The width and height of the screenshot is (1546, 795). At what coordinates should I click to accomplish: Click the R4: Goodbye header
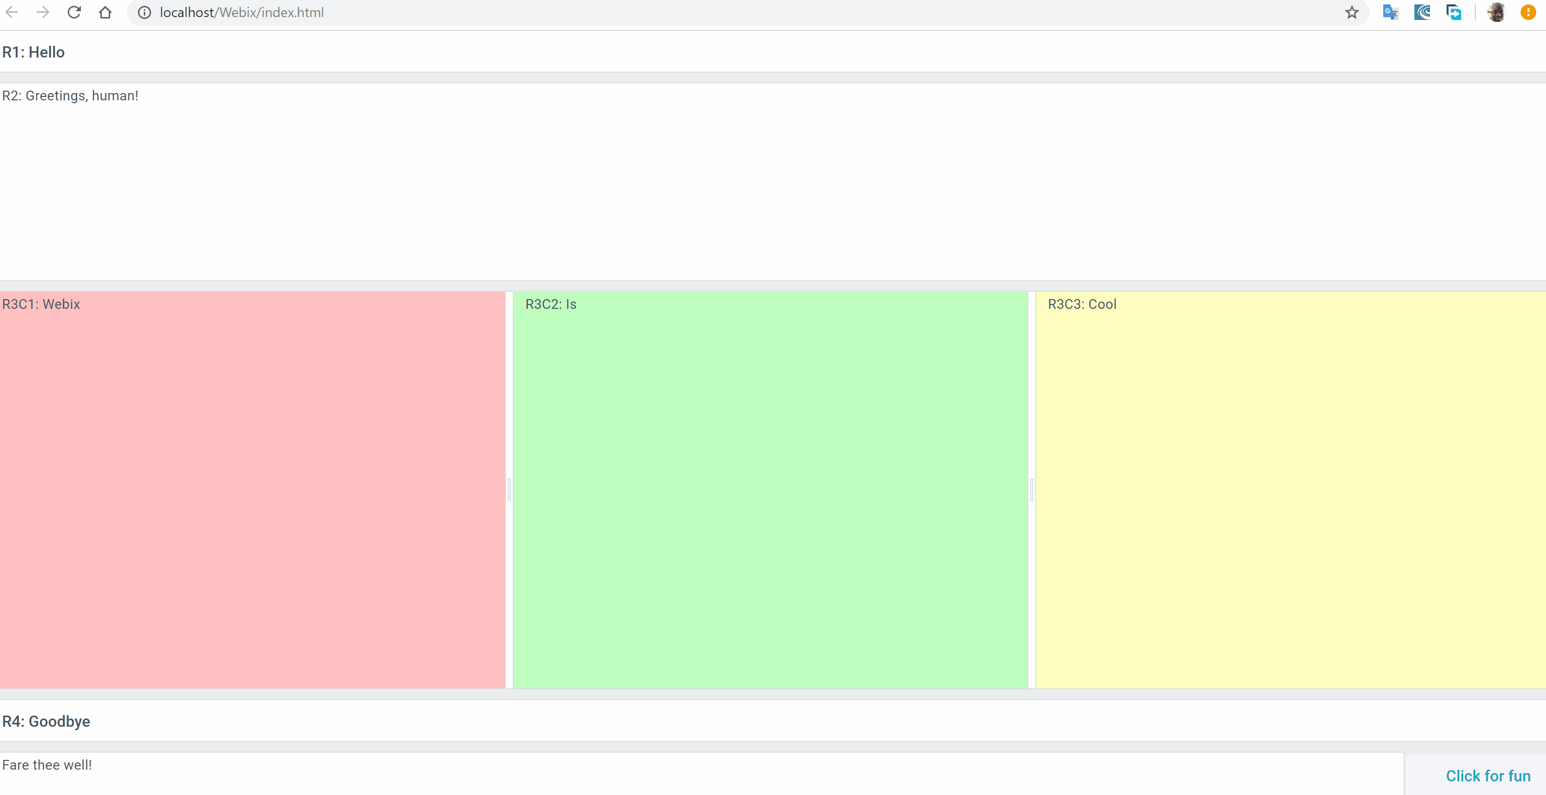click(46, 721)
